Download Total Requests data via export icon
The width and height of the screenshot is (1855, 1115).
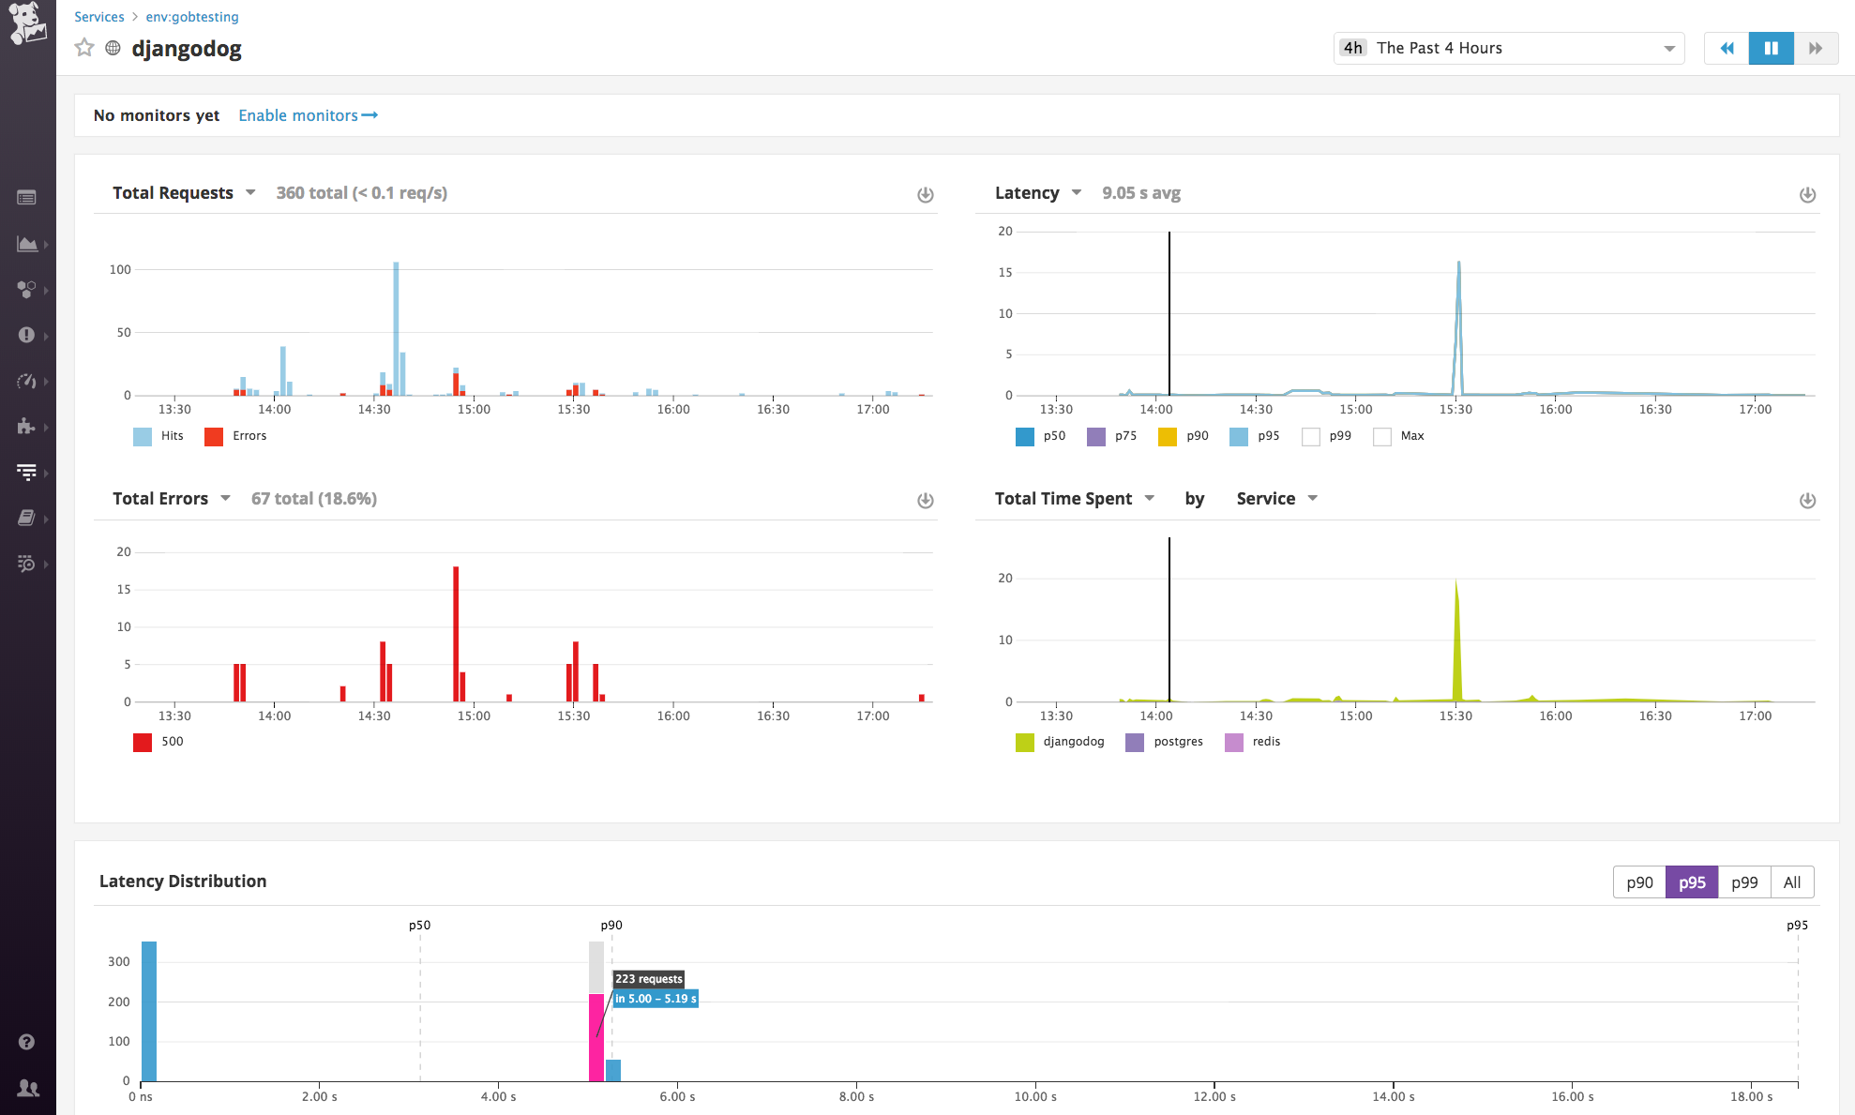[926, 194]
